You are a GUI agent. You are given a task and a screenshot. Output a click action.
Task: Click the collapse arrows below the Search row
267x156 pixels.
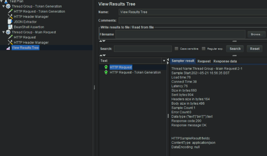[x=102, y=55]
